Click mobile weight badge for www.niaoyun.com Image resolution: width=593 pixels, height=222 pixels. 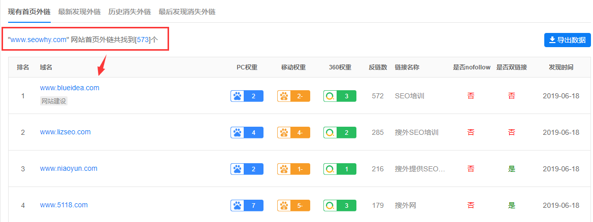pyautogui.click(x=293, y=169)
